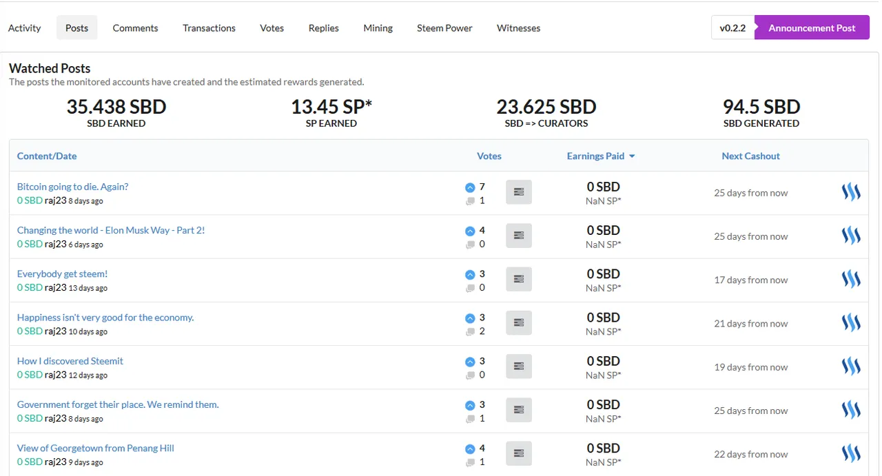The image size is (882, 476).
Task: Open 'Bitcoin going to die. Again?' post
Action: [72, 187]
